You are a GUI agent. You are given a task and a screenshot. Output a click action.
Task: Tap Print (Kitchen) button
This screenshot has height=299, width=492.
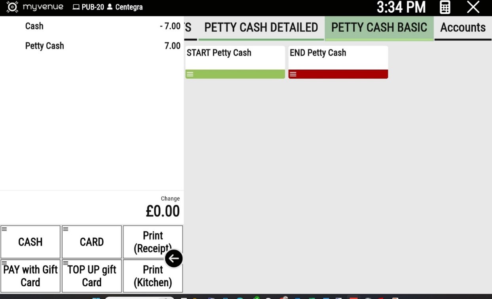pyautogui.click(x=153, y=276)
